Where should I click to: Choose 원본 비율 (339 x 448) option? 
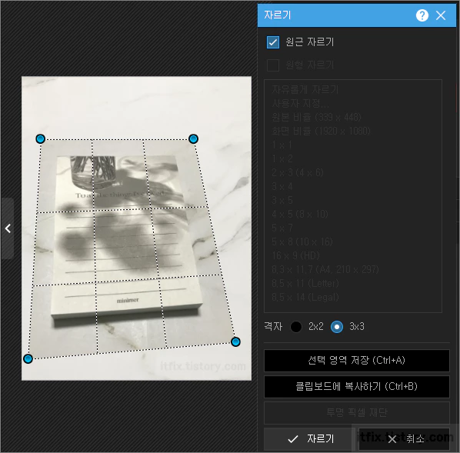point(316,118)
